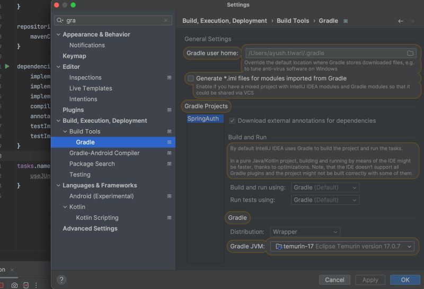424x289 pixels.
Task: Collapse Languages & Frameworks section
Action: pos(58,185)
